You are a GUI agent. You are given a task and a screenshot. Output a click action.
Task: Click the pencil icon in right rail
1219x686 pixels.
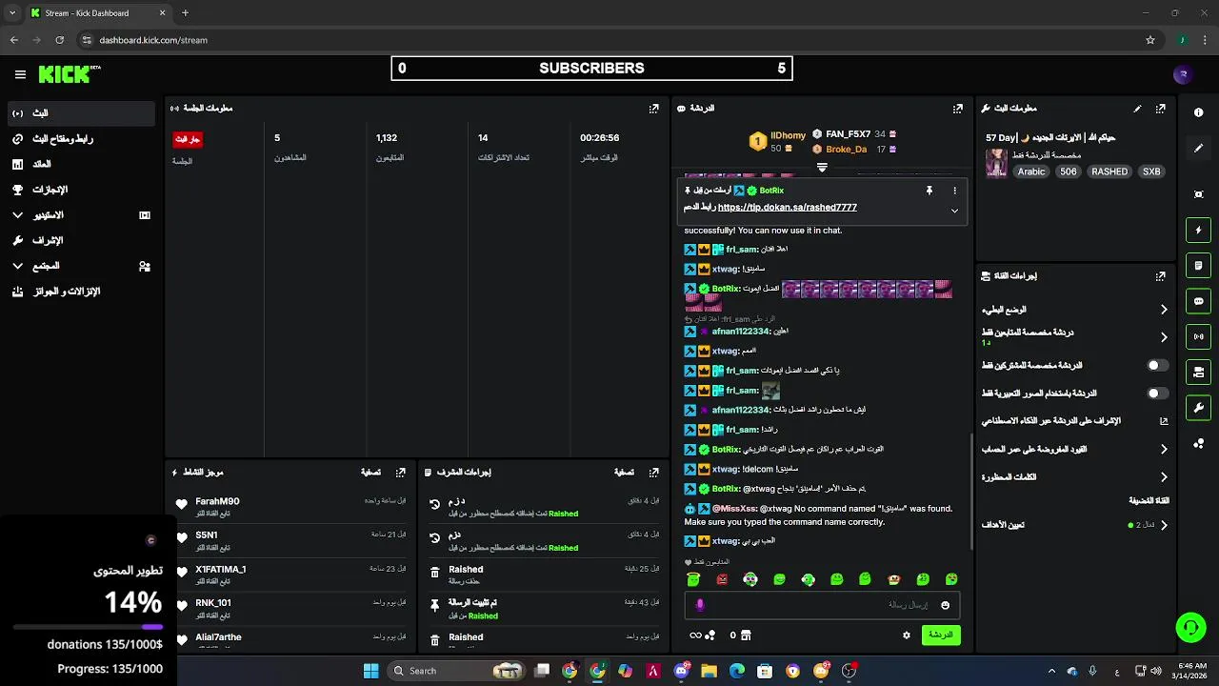coord(1198,149)
